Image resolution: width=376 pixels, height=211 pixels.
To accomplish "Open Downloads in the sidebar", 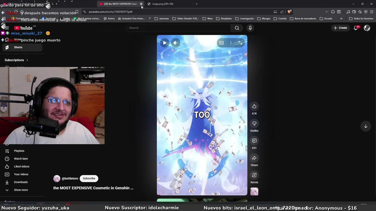I will (x=21, y=182).
